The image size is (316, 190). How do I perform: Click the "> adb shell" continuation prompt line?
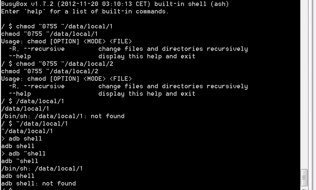(x=22, y=139)
